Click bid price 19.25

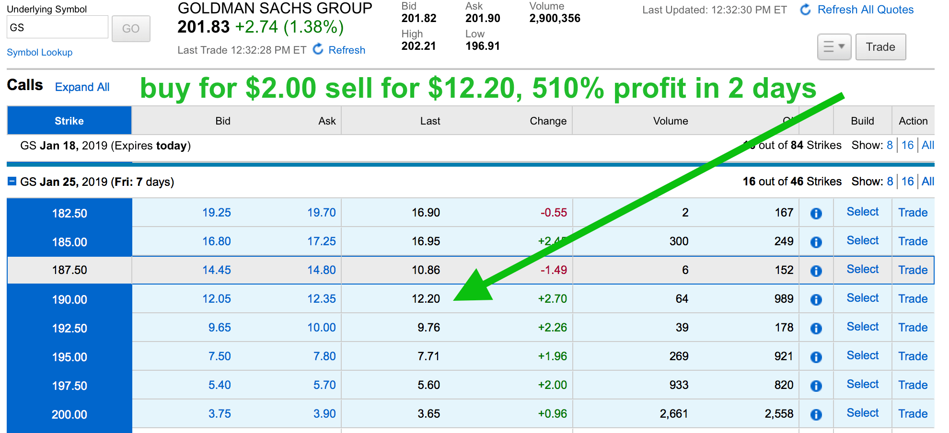click(x=217, y=213)
